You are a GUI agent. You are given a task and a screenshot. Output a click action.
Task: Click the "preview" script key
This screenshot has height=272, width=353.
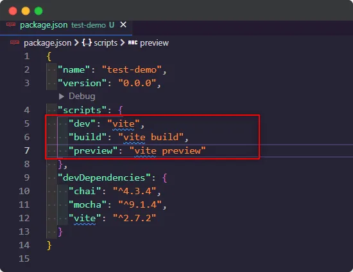pos(93,150)
